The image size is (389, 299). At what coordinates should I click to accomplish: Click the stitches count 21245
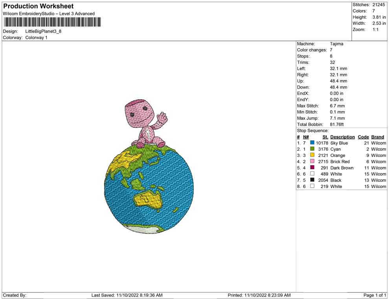point(378,5)
